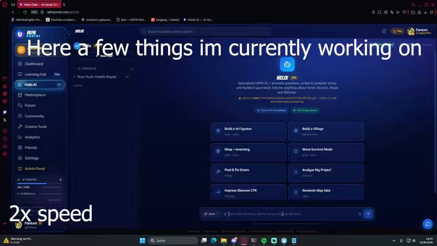437x246 pixels.
Task: Click the Opera browser menu logo
Action: coord(5,5)
